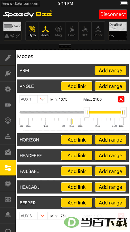Viewport: 130px width, 232px height.
Task: Click the red Disconnect button
Action: click(x=113, y=14)
